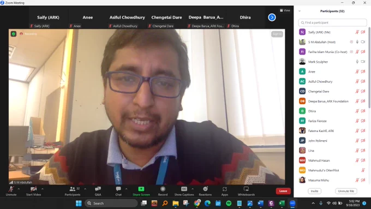Click the Sign in button on video
371x209 pixels.
[277, 34]
